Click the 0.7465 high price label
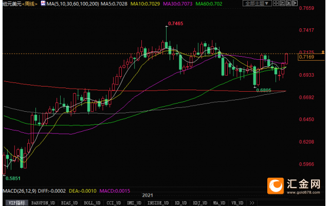This screenshot has width=329, height=206. (x=176, y=24)
